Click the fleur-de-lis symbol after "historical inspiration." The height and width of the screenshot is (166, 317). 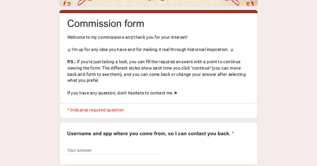click(x=232, y=50)
